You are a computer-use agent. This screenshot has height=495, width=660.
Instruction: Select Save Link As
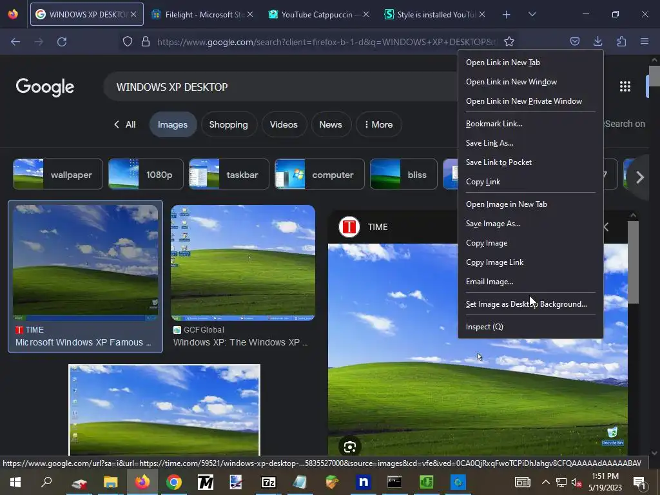(530, 143)
